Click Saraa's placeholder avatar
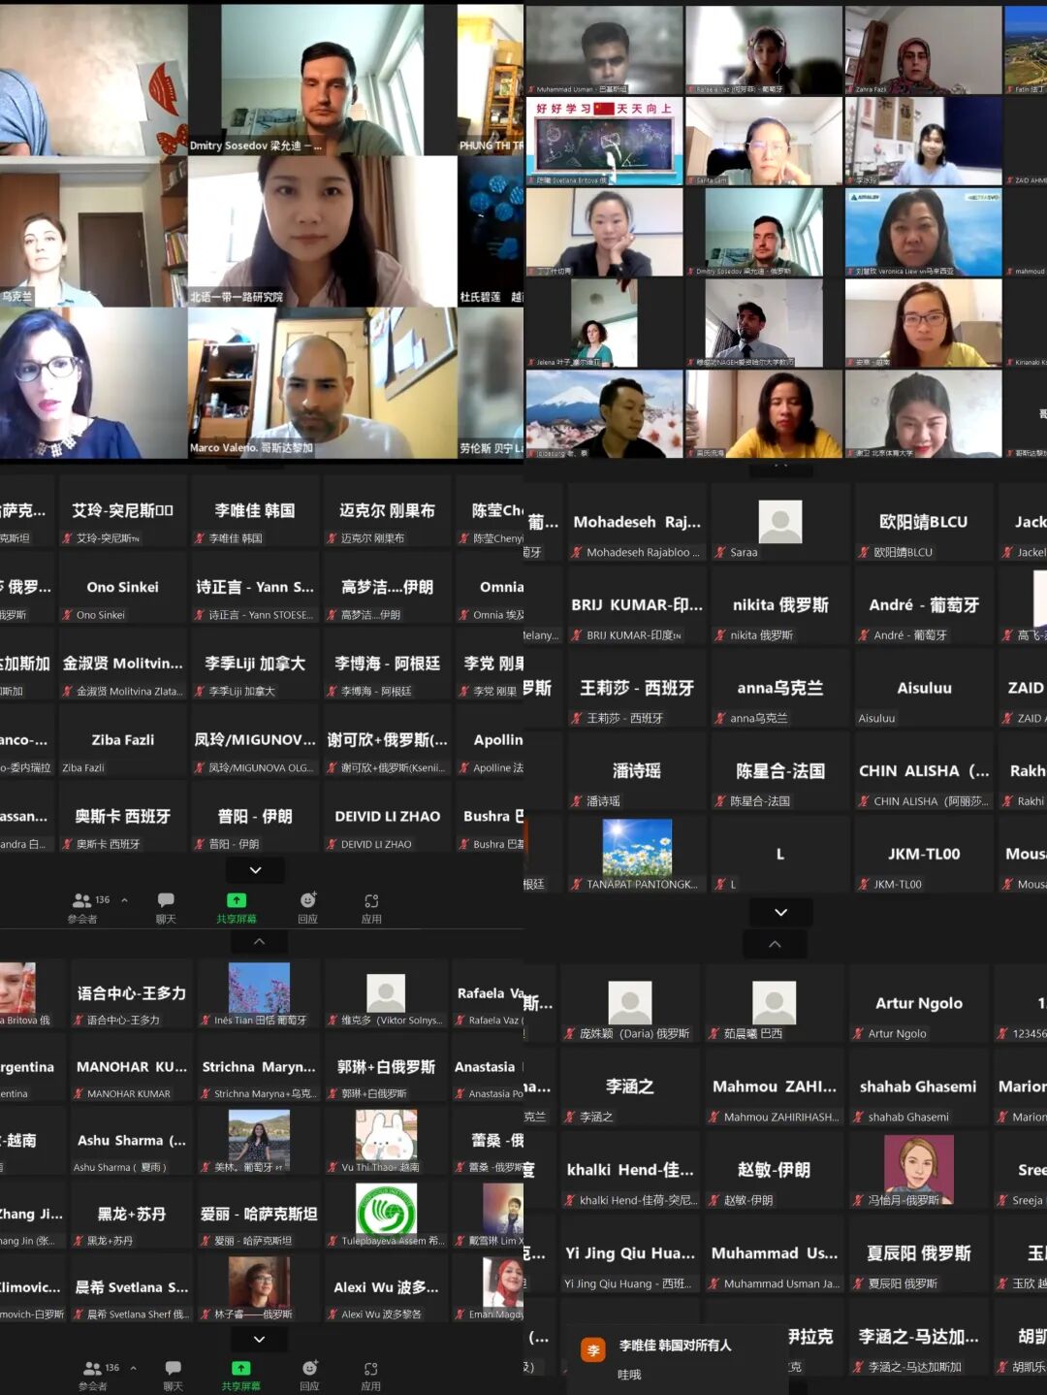 780,522
